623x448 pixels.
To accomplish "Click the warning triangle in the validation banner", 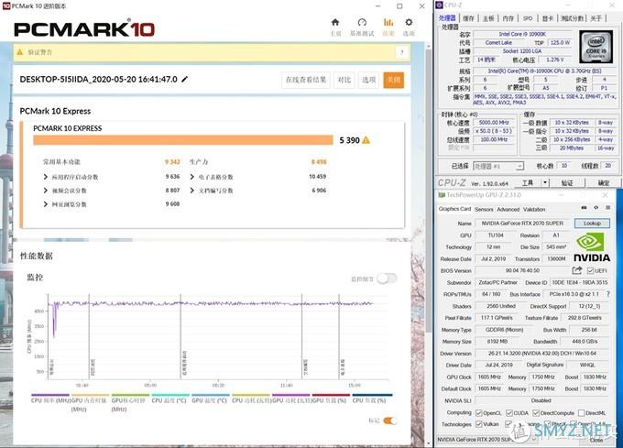I will point(20,52).
